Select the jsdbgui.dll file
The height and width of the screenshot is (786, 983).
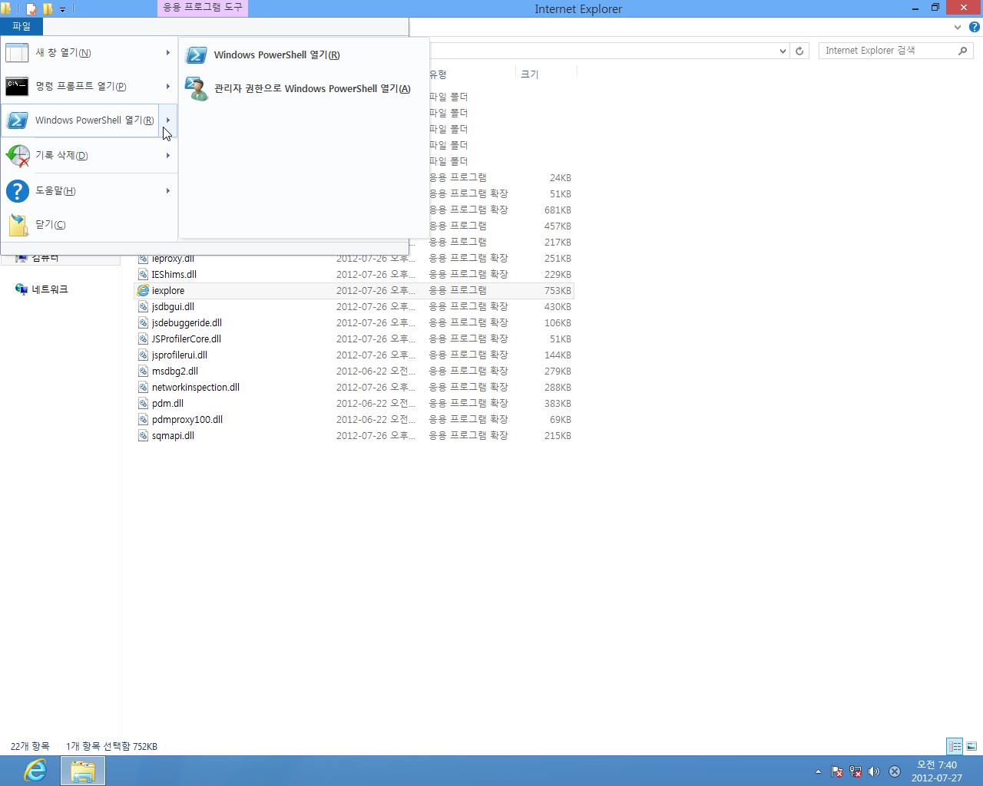pos(354,306)
